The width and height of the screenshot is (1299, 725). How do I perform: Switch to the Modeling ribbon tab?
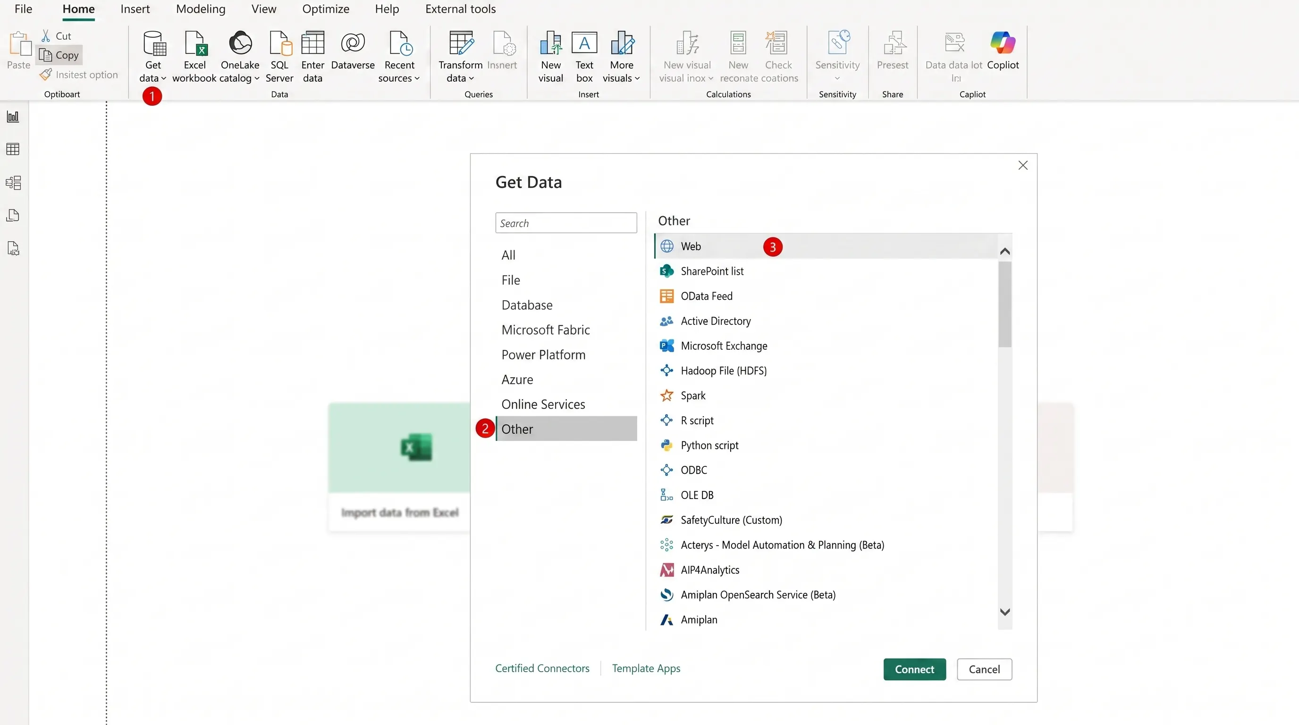coord(201,9)
